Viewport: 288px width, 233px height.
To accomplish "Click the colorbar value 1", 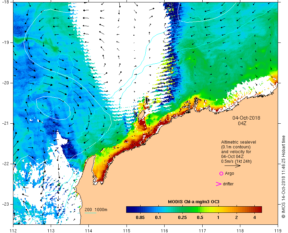I will click(218, 218).
